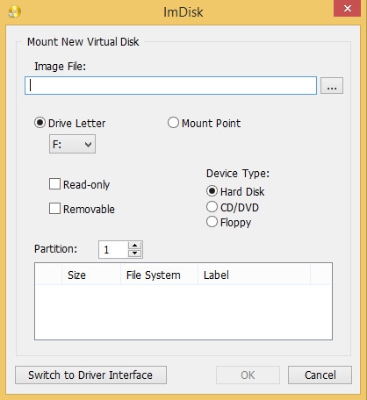
Task: Open the F: drive letter dropdown
Action: pyautogui.click(x=72, y=144)
